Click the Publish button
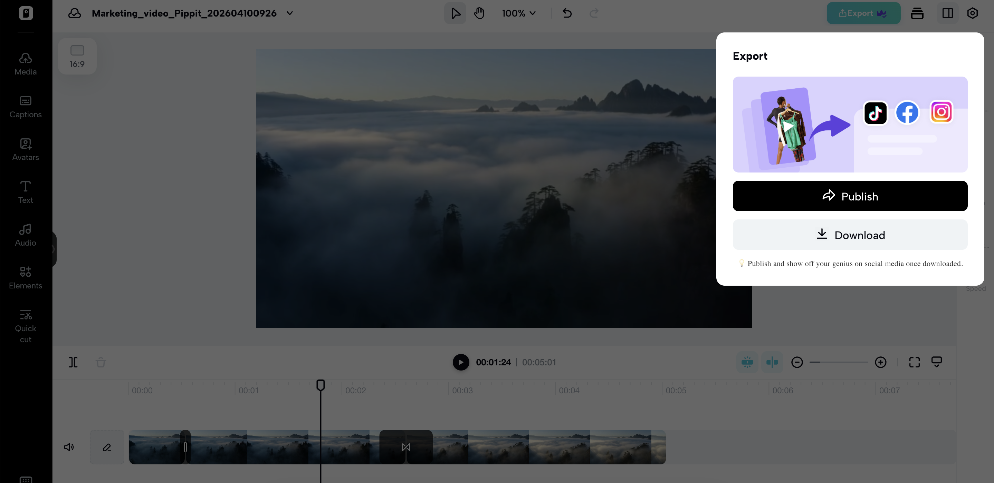This screenshot has height=483, width=994. click(850, 196)
